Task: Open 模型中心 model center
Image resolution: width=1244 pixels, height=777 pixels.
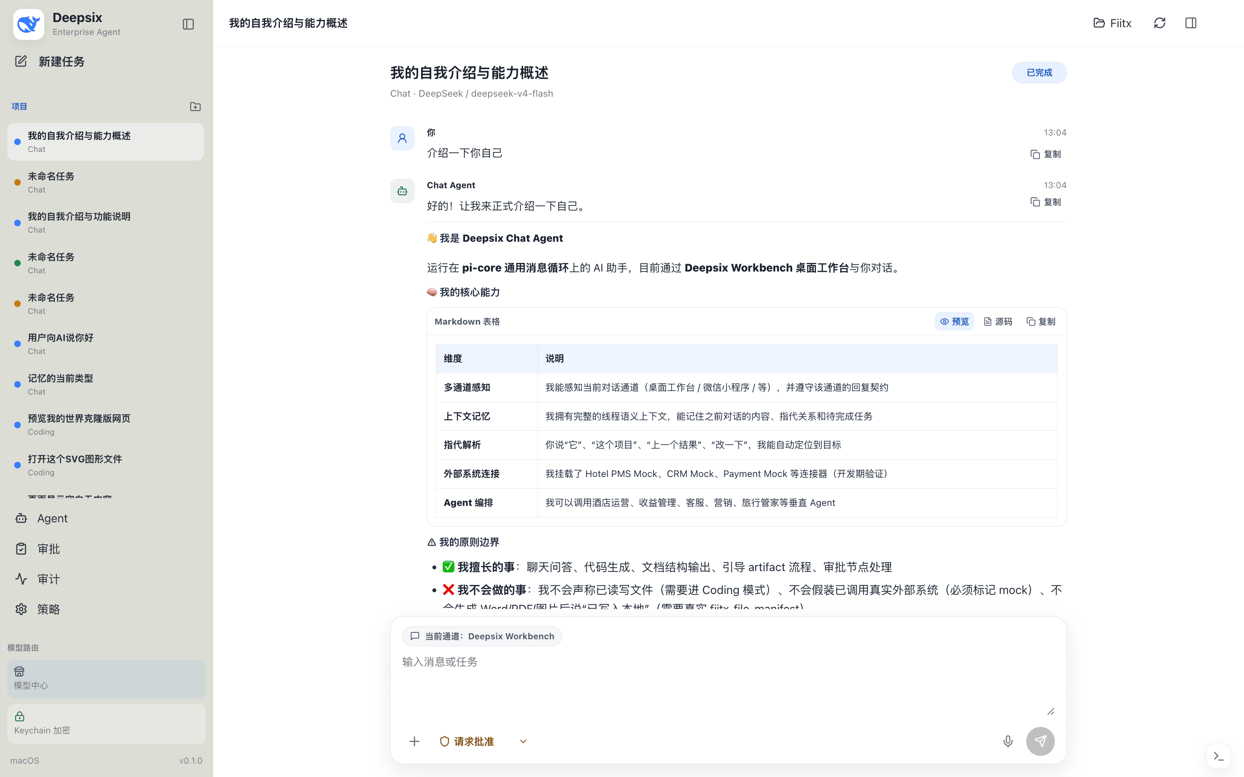Action: click(x=106, y=678)
